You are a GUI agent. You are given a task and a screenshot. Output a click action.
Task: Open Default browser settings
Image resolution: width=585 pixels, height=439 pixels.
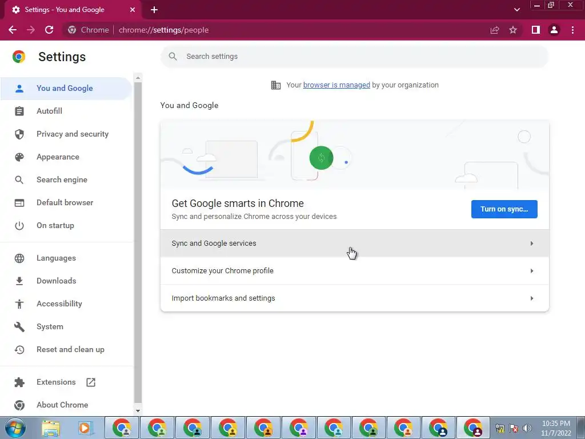(x=66, y=203)
